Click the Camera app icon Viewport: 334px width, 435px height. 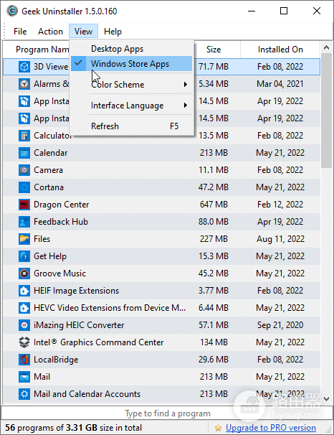pos(24,170)
